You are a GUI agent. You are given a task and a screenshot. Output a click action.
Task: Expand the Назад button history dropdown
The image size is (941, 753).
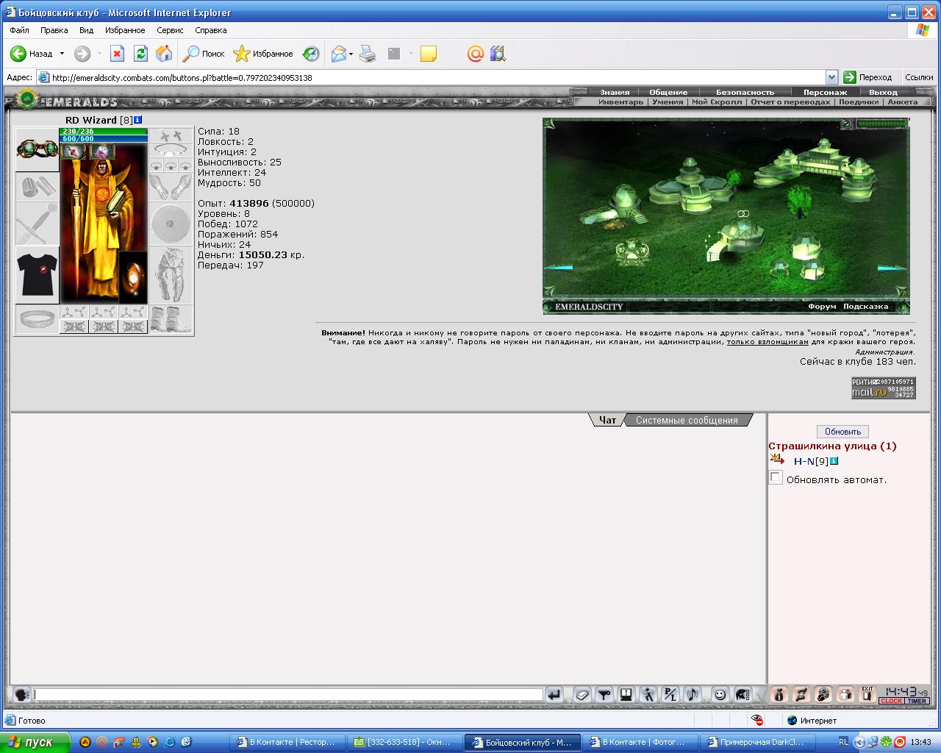[x=62, y=54]
